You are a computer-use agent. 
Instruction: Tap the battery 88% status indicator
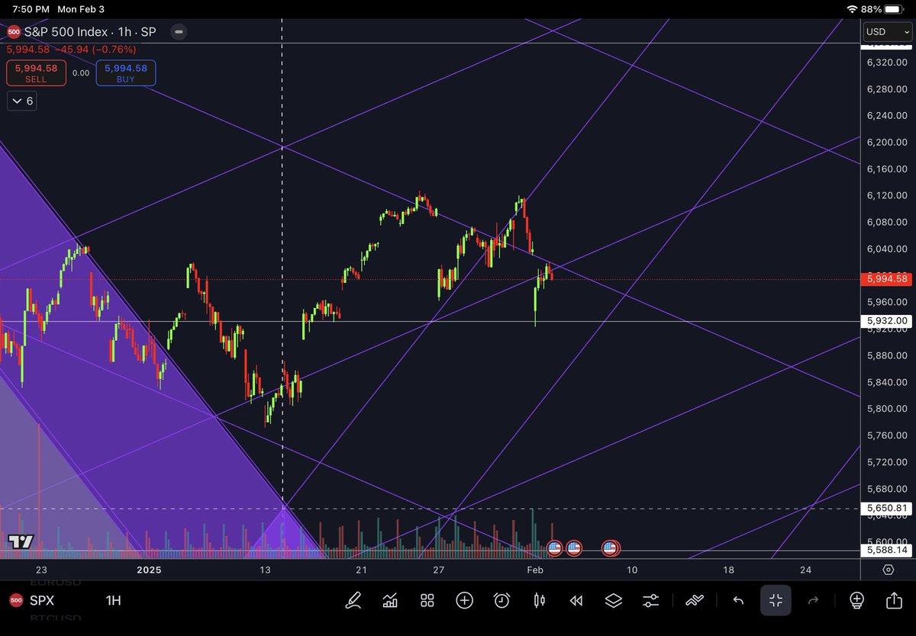tap(884, 9)
